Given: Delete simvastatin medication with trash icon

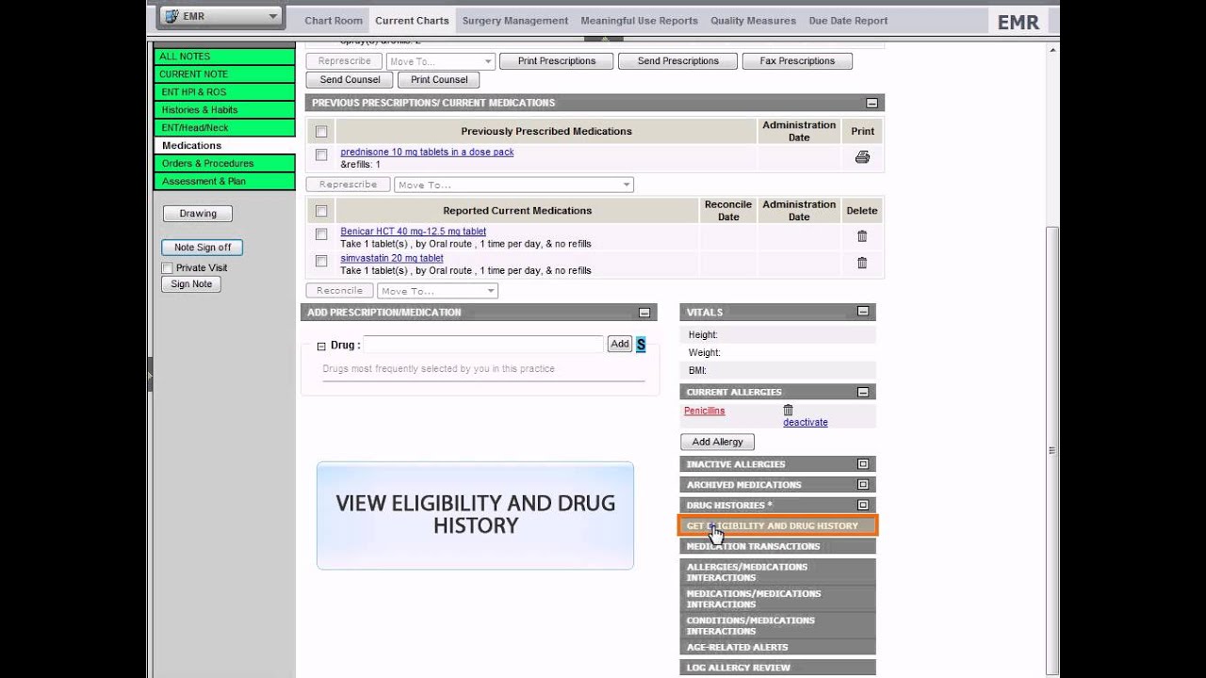Looking at the screenshot, I should (x=862, y=263).
